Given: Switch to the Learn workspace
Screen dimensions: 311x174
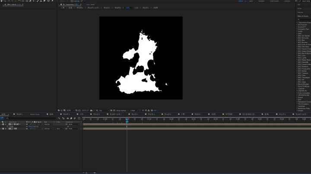Looking at the screenshot, I should coord(251,1).
